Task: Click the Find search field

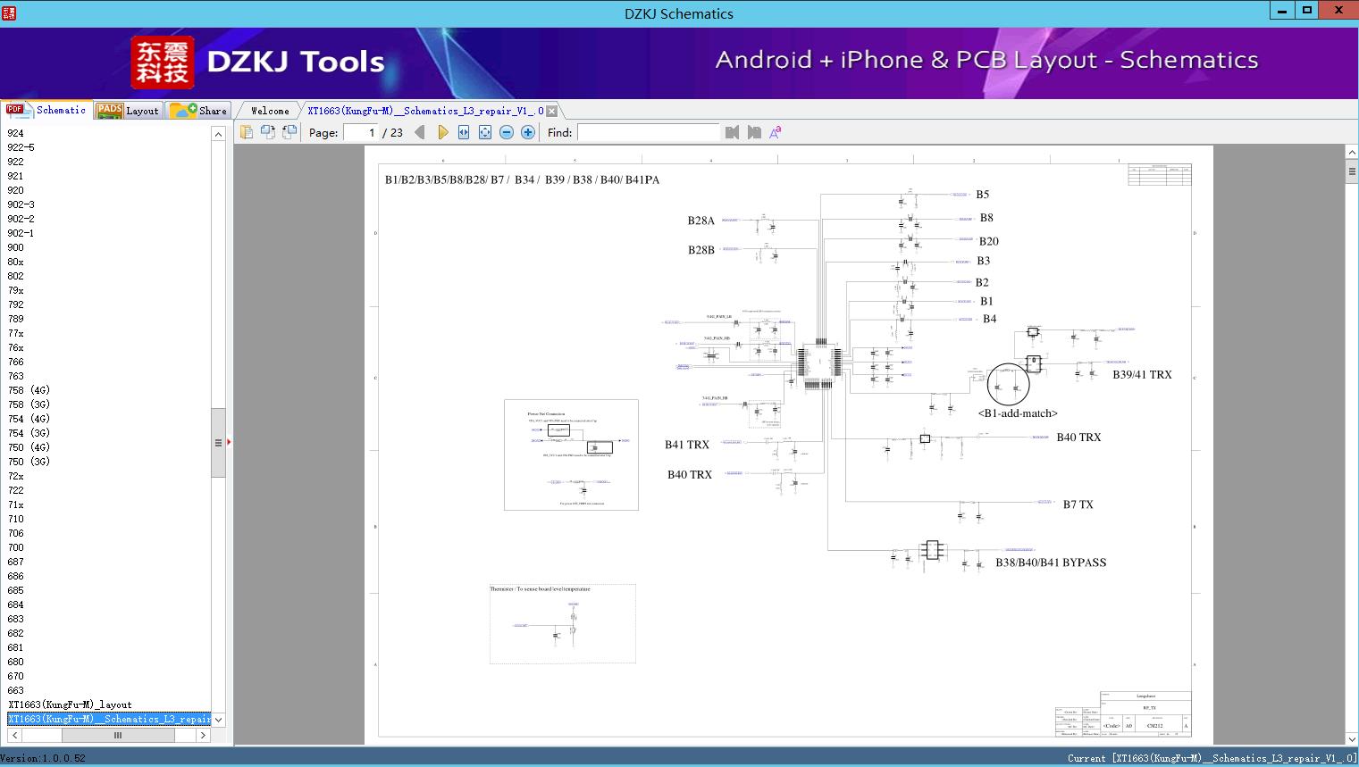Action: 649,132
